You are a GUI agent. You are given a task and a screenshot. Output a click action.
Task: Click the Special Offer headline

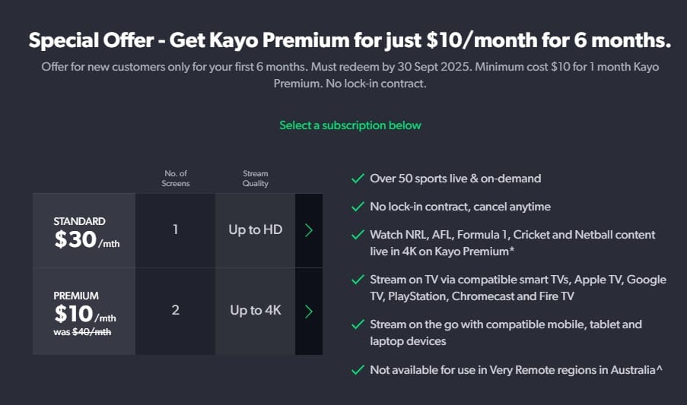(350, 40)
